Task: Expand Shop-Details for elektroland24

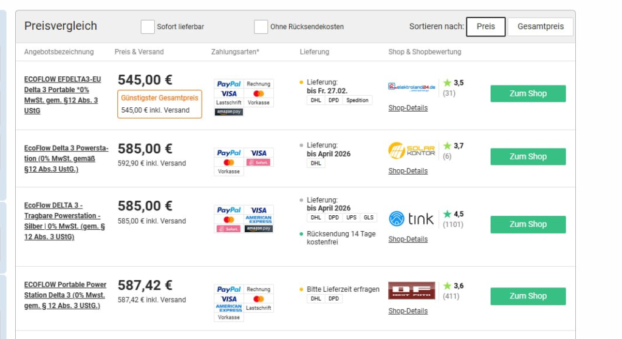Action: tap(408, 108)
